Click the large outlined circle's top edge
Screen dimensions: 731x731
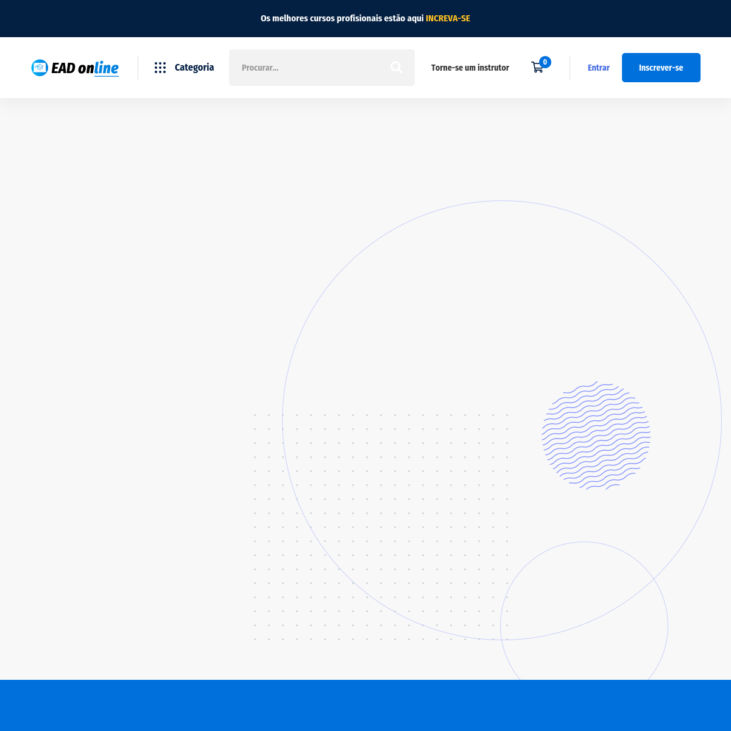coord(502,201)
